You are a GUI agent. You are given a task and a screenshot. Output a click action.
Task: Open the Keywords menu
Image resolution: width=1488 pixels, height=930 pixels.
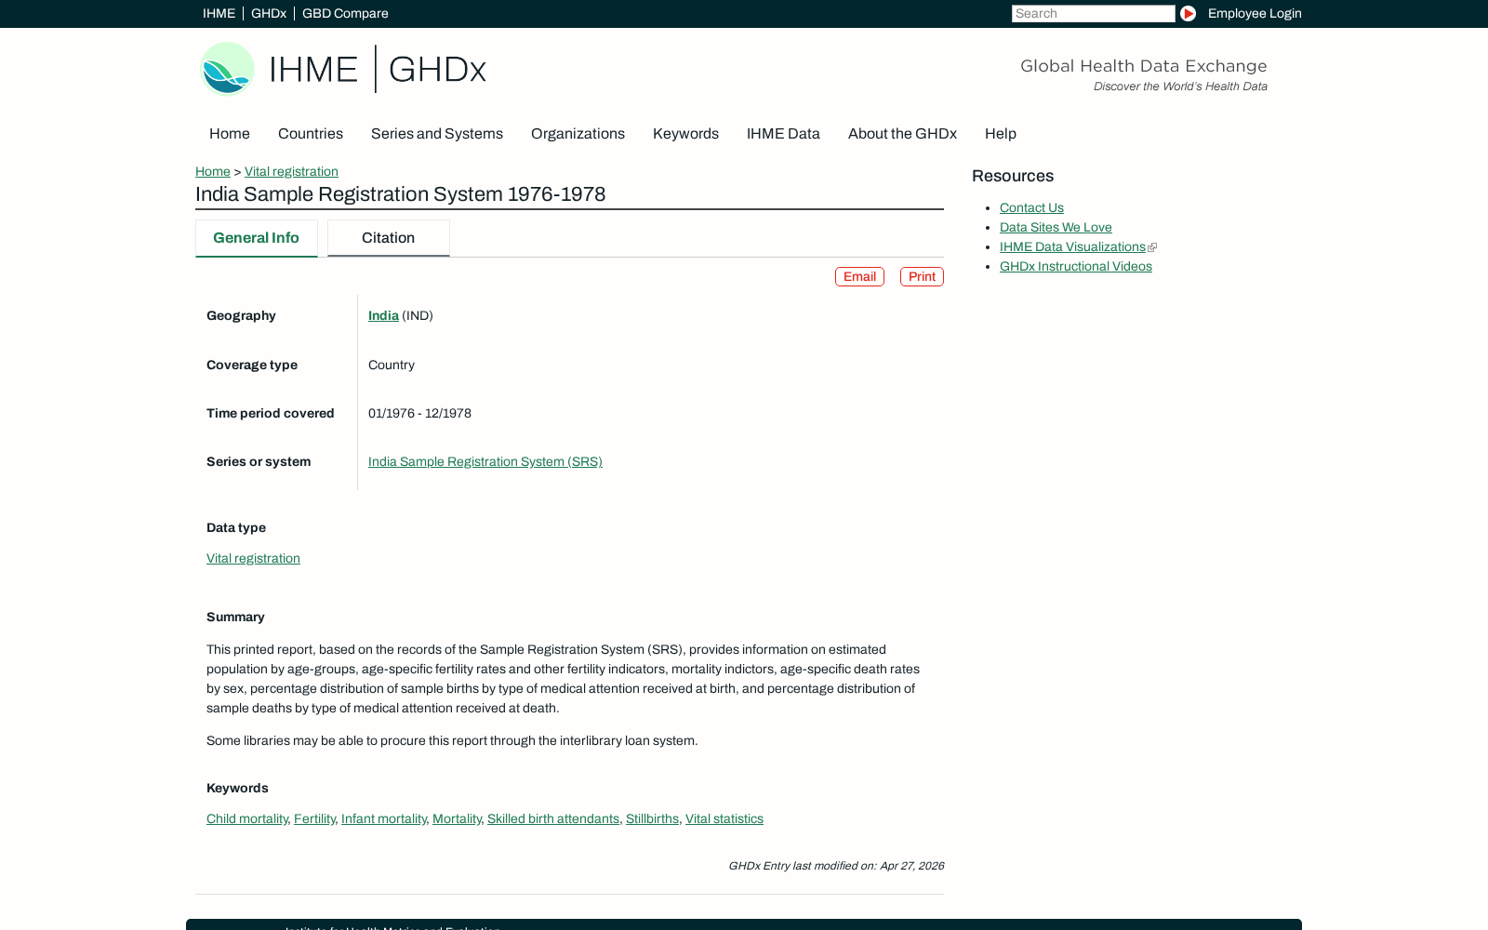685,134
